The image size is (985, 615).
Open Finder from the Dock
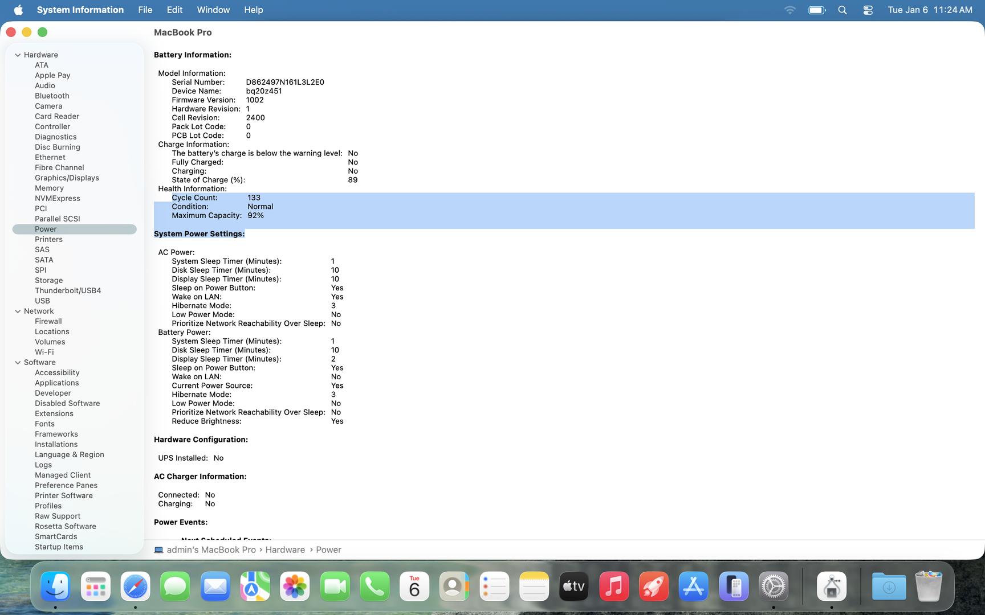55,586
